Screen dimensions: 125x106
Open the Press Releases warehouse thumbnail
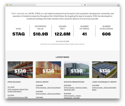(x=20, y=70)
